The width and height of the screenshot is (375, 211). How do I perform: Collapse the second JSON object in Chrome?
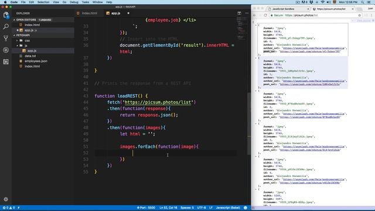click(255, 58)
